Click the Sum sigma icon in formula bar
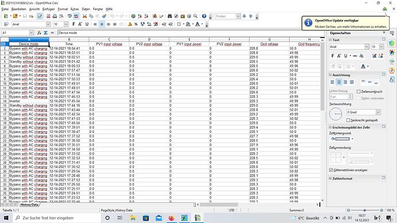 point(45,33)
